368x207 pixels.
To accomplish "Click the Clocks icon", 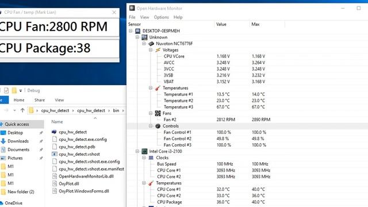I will point(151,158).
